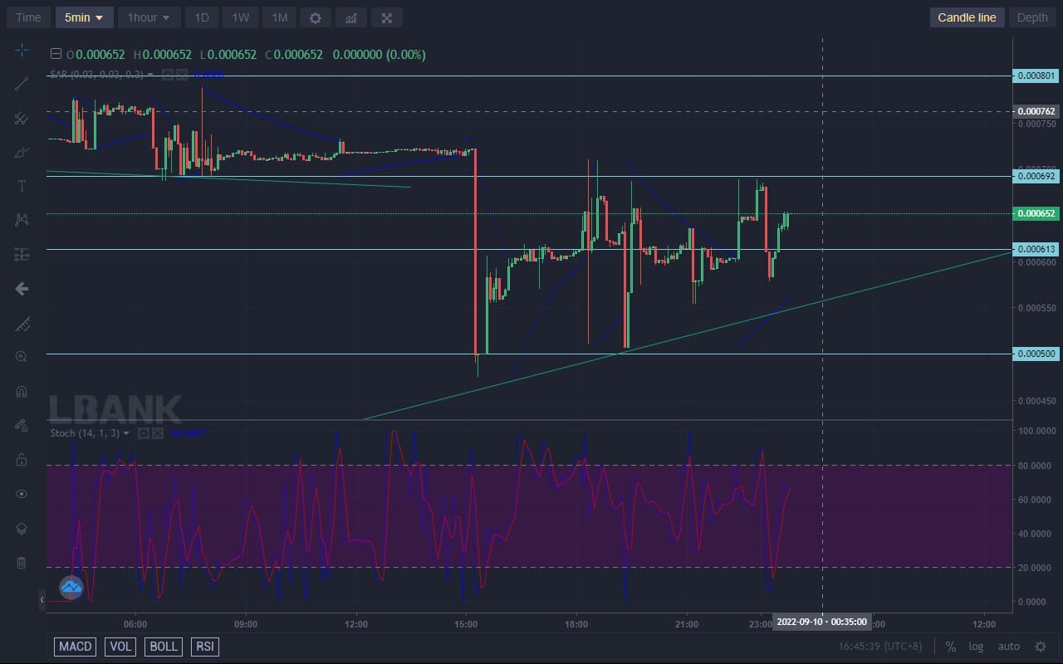Switch to the 1W interval
1063x664 pixels.
coord(240,17)
